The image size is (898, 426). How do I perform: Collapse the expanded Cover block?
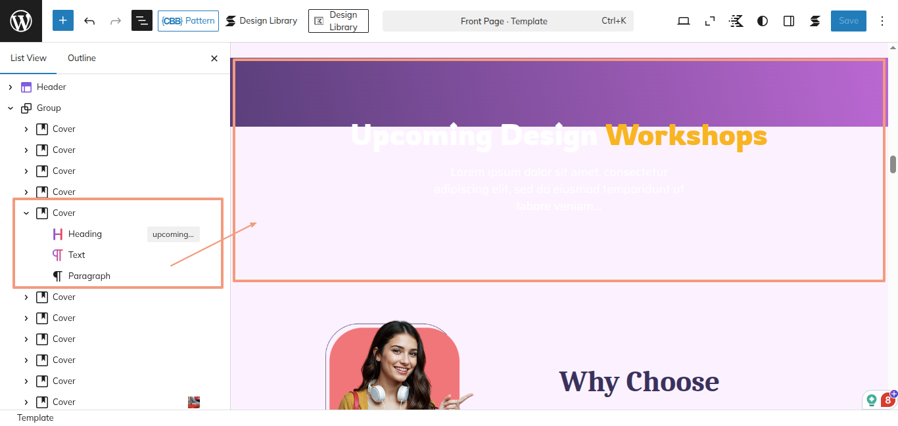tap(26, 213)
